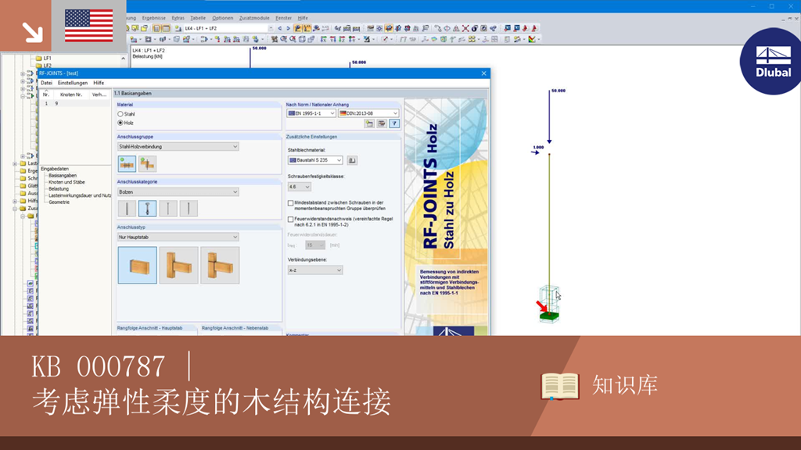801x450 pixels.
Task: Pick the third cross-member connection thumbnail
Action: [220, 266]
